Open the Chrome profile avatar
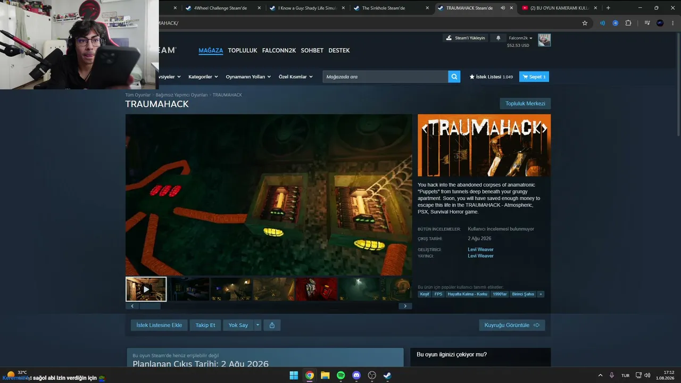681x383 pixels. pyautogui.click(x=660, y=23)
